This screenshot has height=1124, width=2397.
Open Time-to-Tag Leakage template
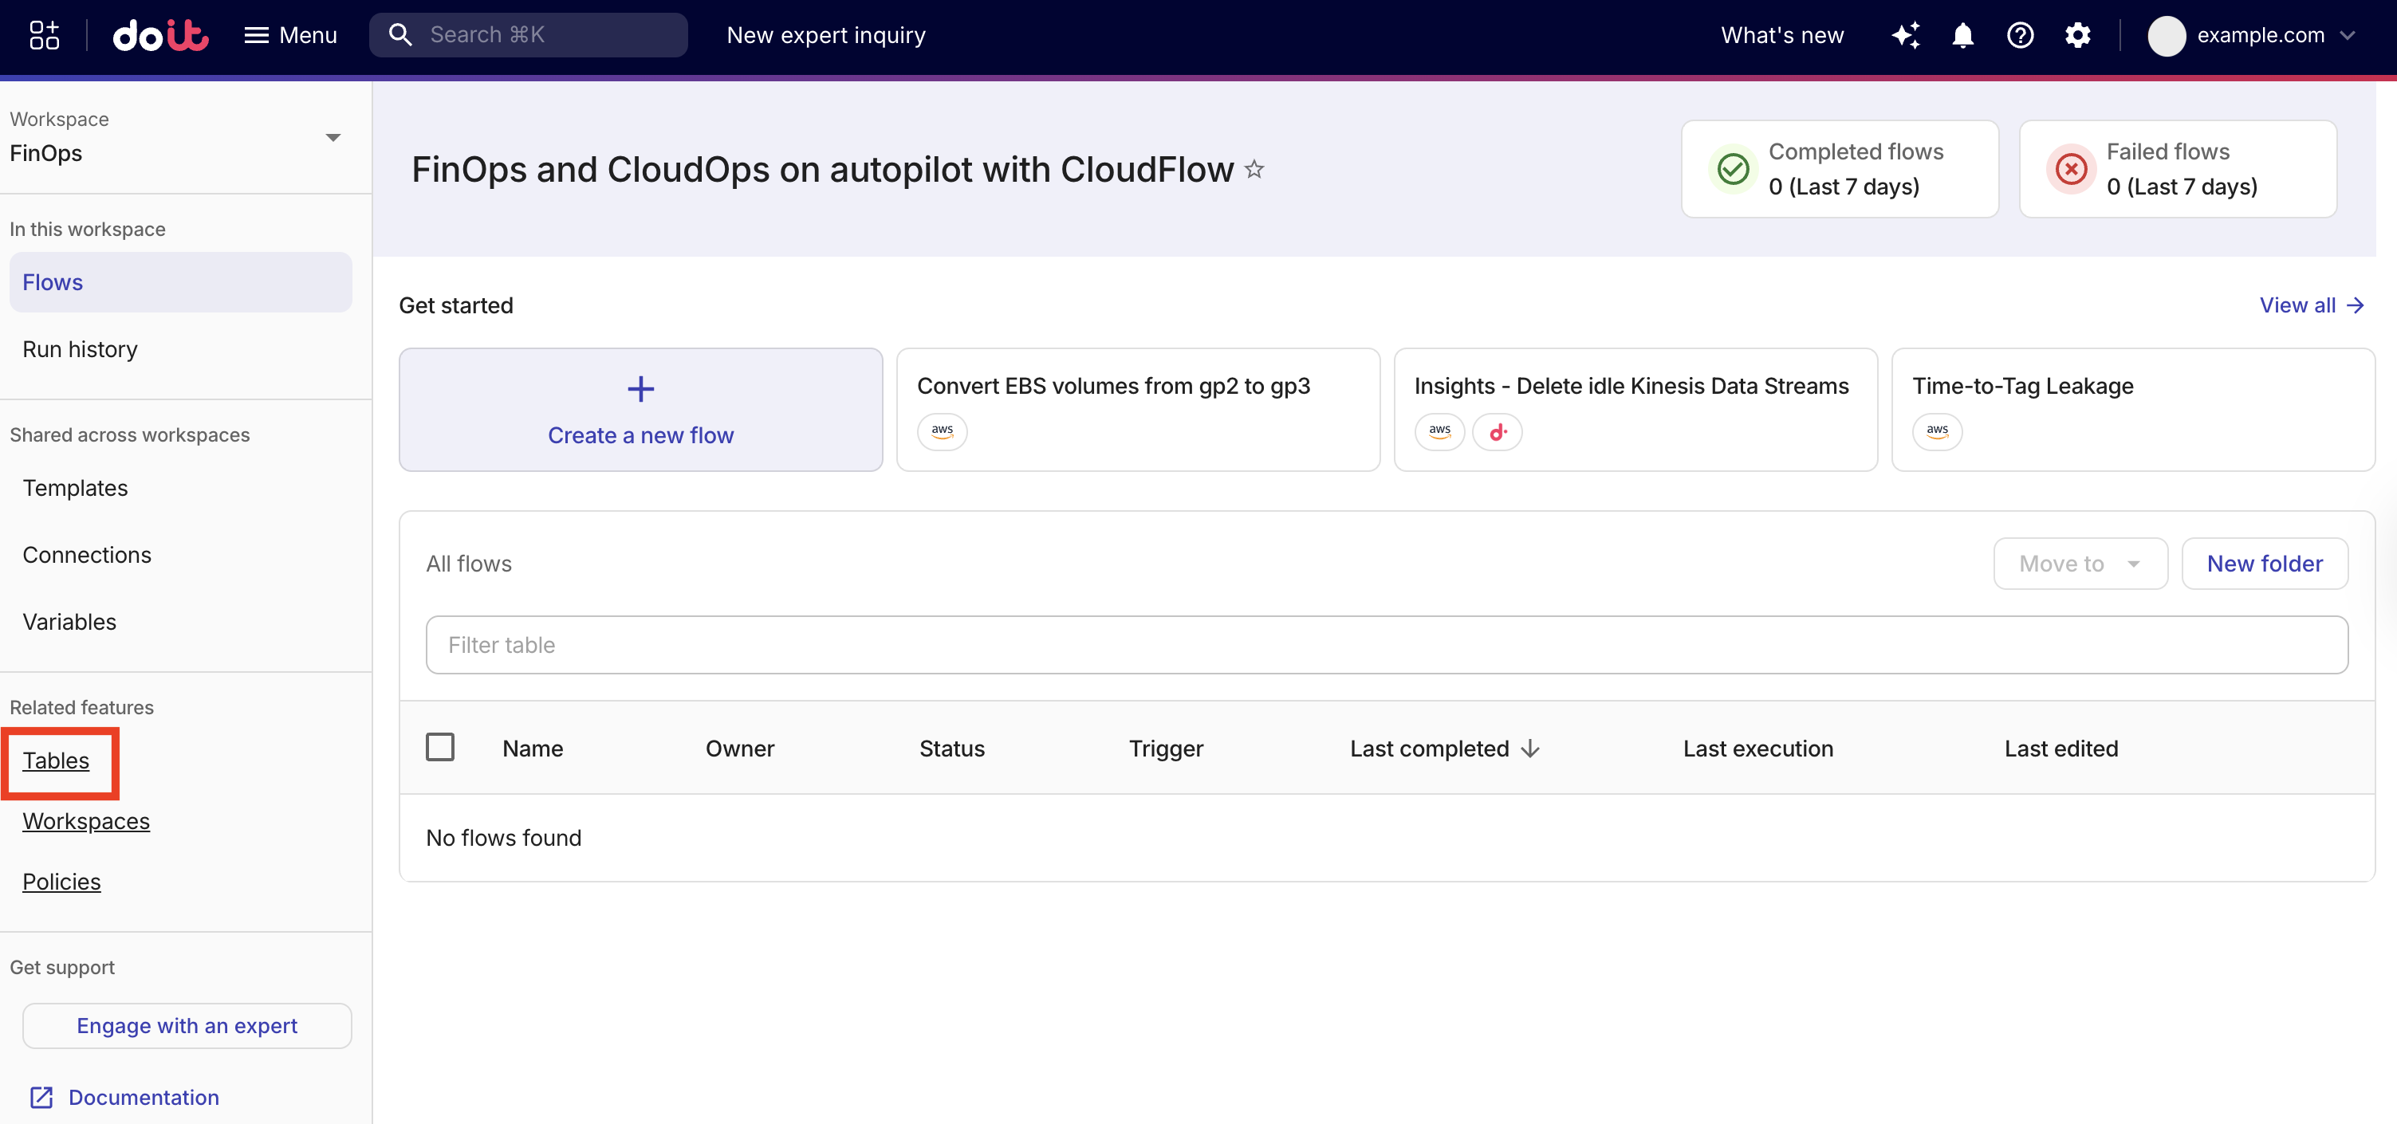(x=2133, y=410)
